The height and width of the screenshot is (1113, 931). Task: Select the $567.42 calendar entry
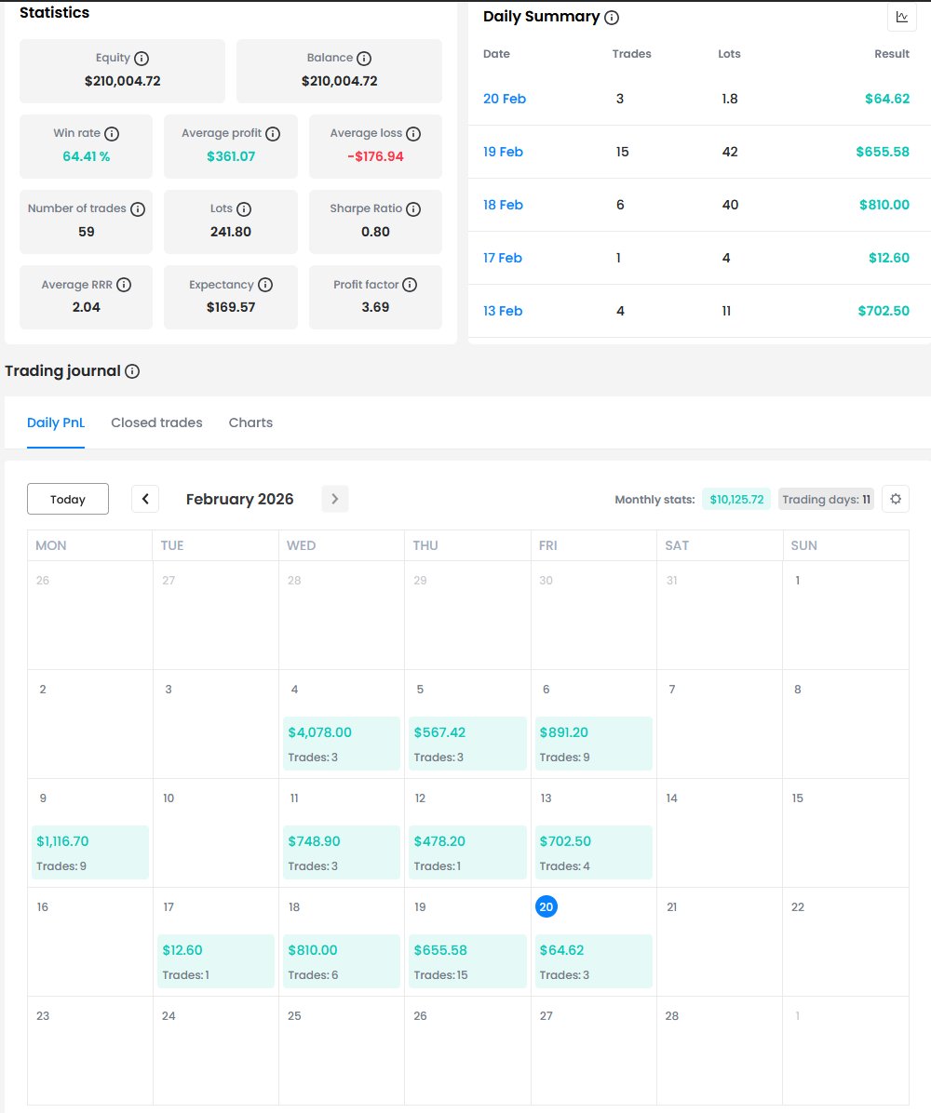[x=467, y=744]
